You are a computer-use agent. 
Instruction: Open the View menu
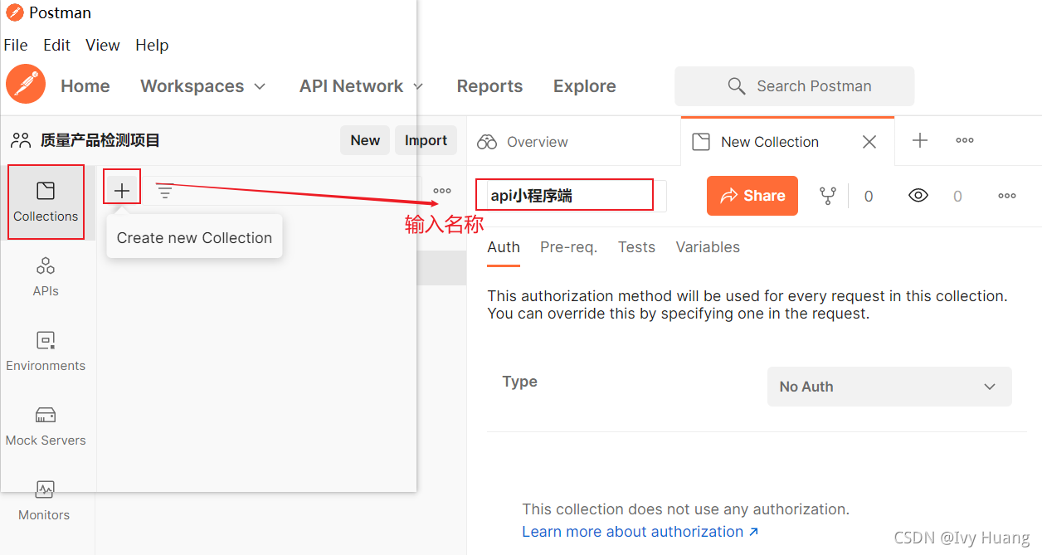[x=103, y=45]
